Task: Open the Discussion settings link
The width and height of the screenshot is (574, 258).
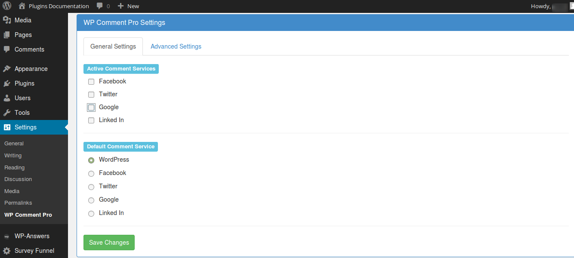Action: [x=18, y=179]
